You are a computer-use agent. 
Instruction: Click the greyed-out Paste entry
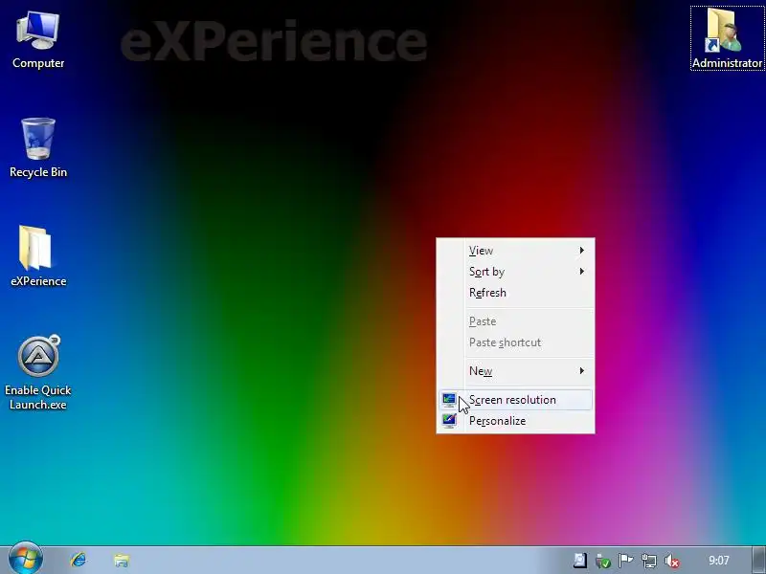(515, 321)
